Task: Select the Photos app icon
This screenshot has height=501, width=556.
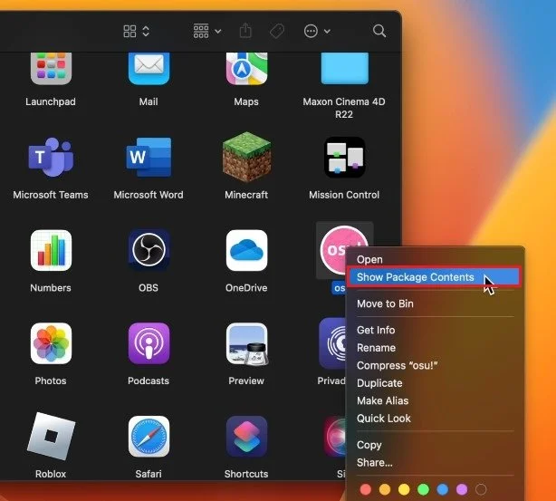Action: [51, 343]
